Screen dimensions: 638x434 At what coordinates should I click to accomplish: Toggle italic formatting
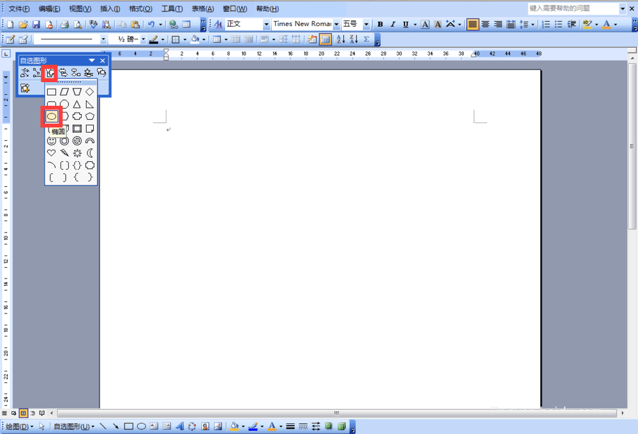(x=392, y=24)
